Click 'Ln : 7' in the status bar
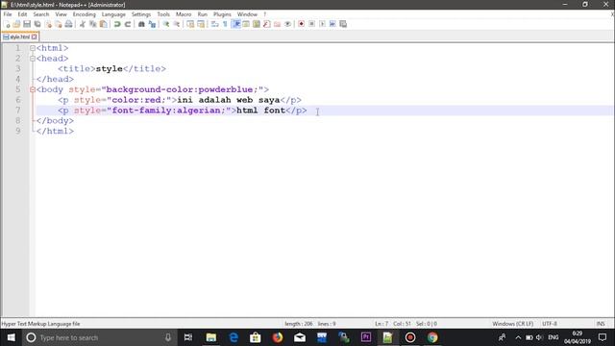This screenshot has height=346, width=615. pos(381,324)
